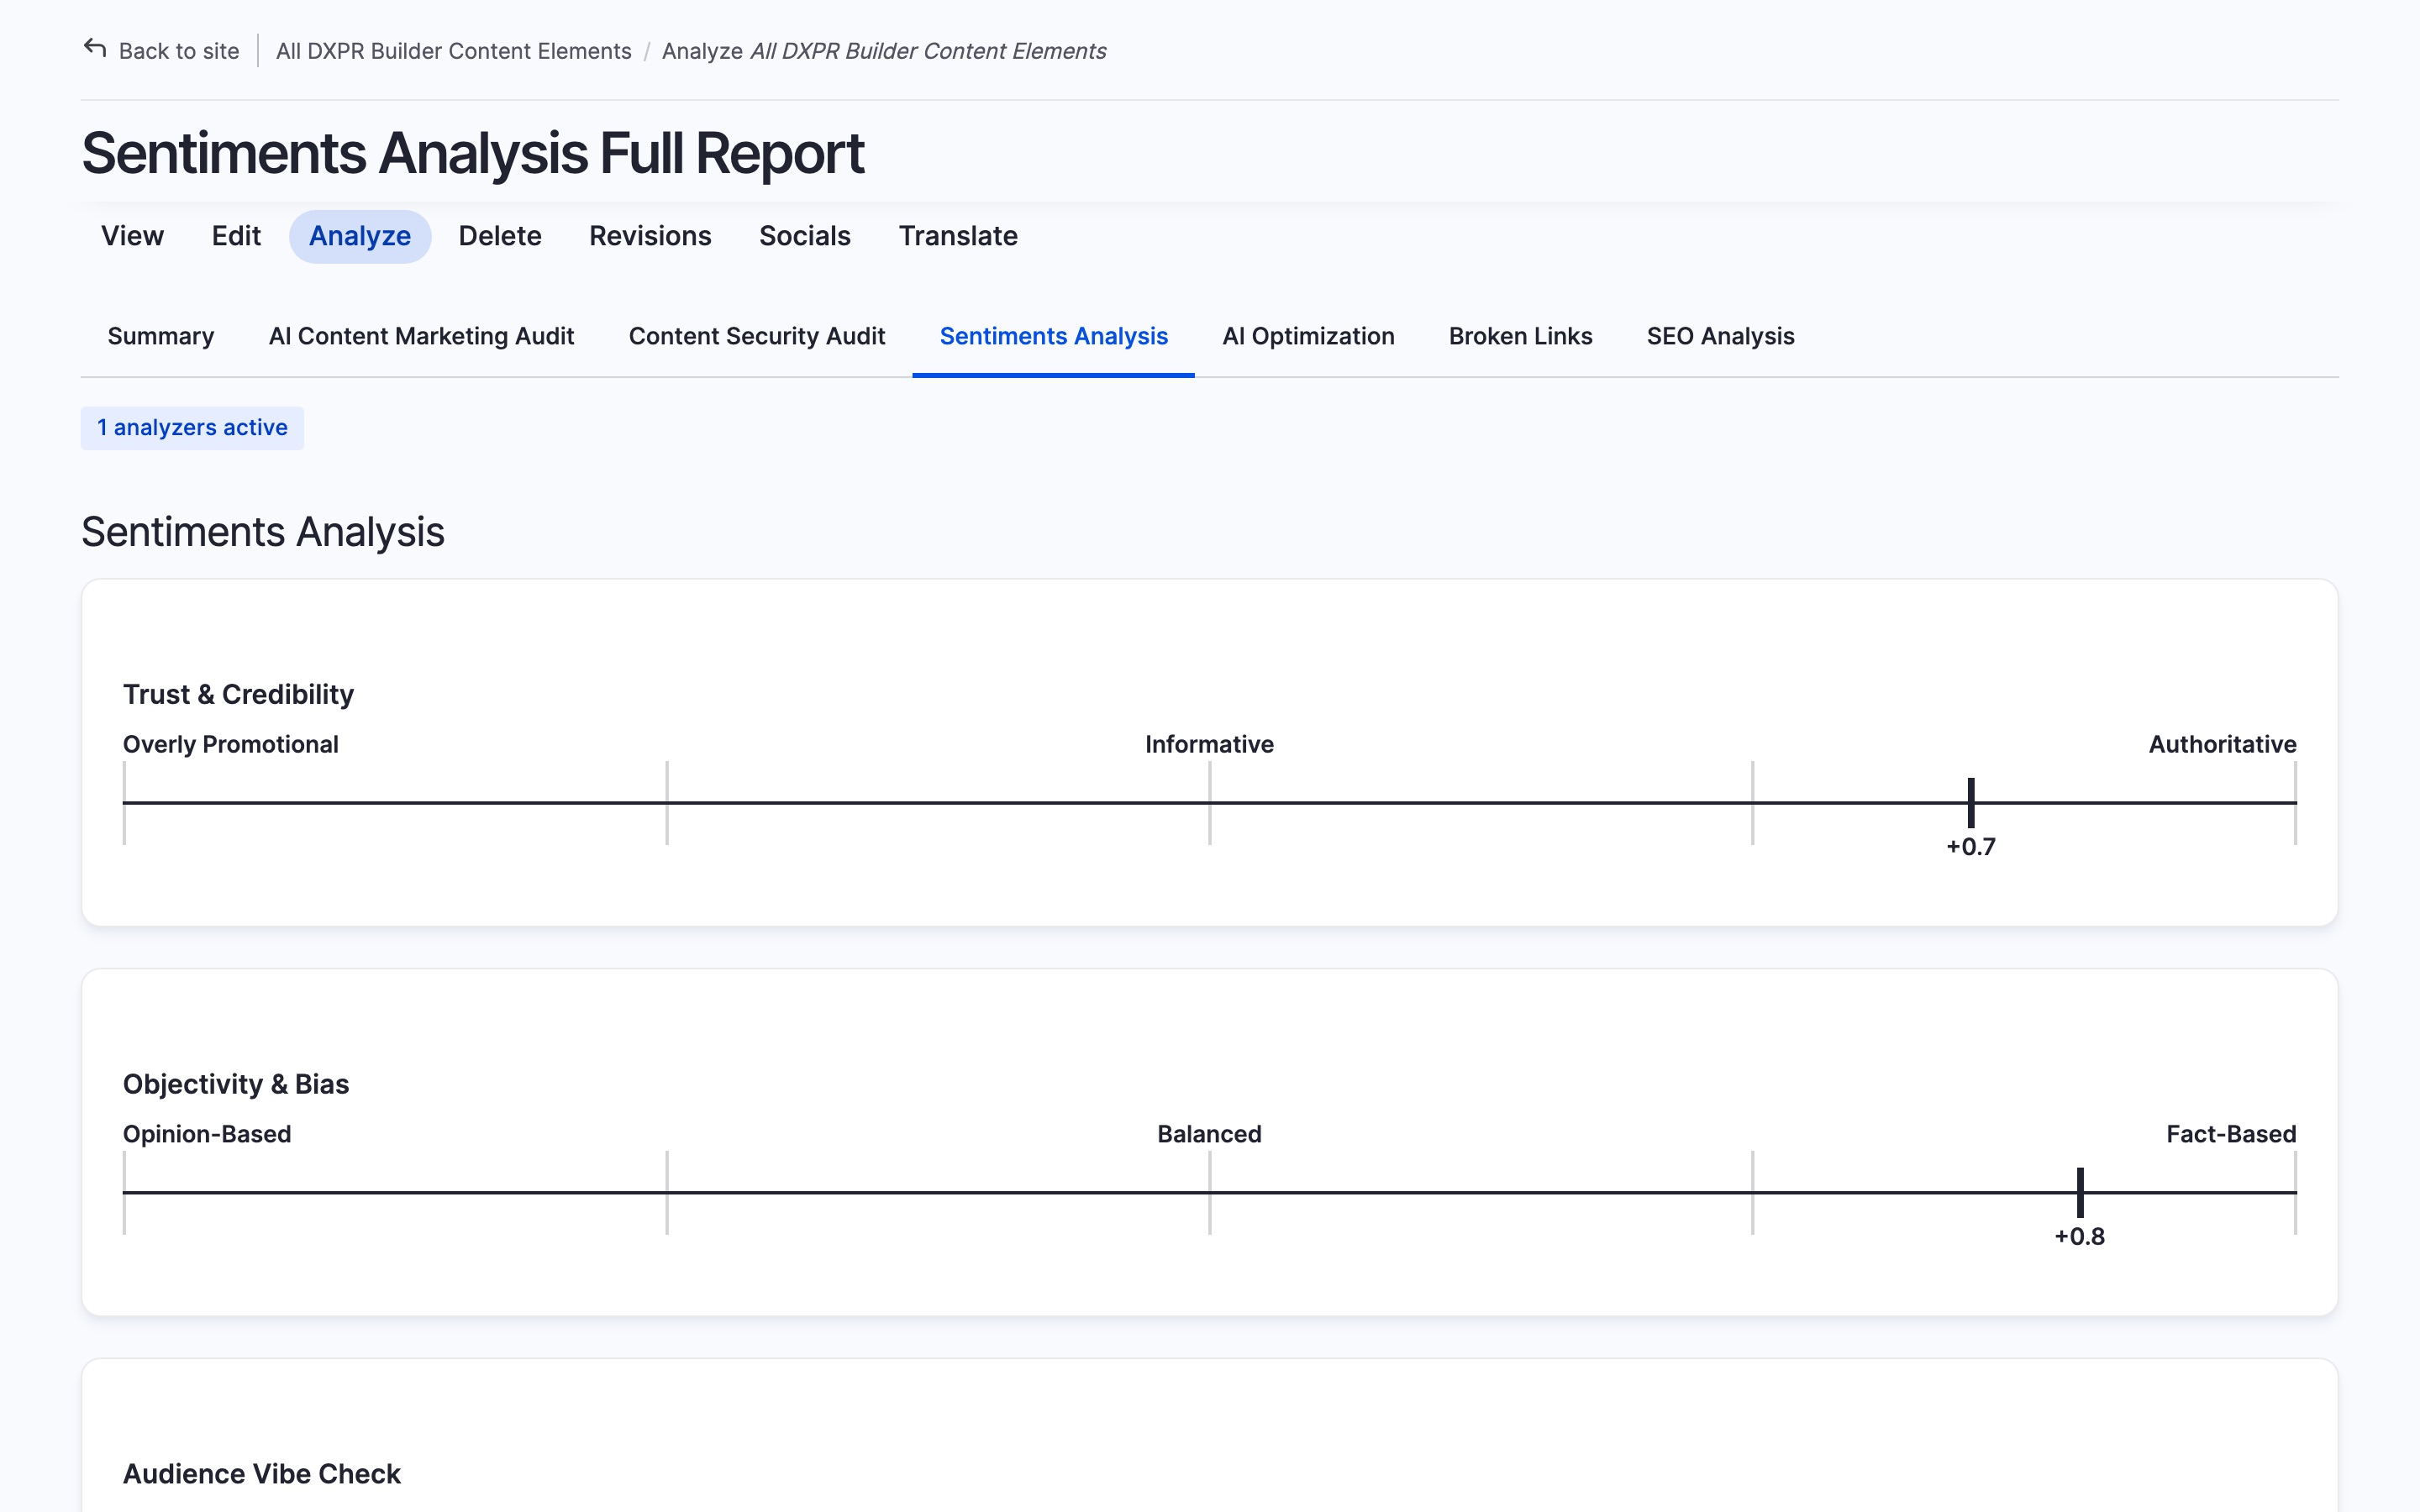Open All DXPR Builder Content Elements breadcrumb
This screenshot has width=2420, height=1512.
coord(453,51)
